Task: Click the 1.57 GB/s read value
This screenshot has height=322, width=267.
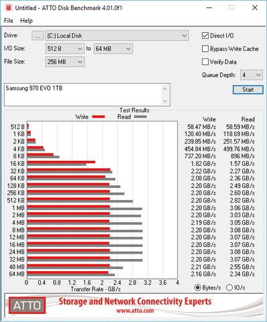Action: [x=242, y=164]
